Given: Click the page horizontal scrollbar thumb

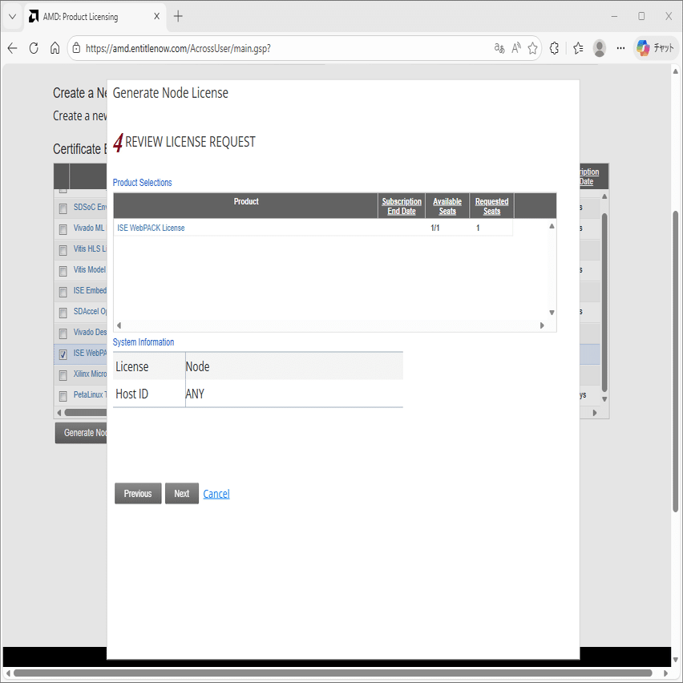Looking at the screenshot, I should (x=333, y=673).
